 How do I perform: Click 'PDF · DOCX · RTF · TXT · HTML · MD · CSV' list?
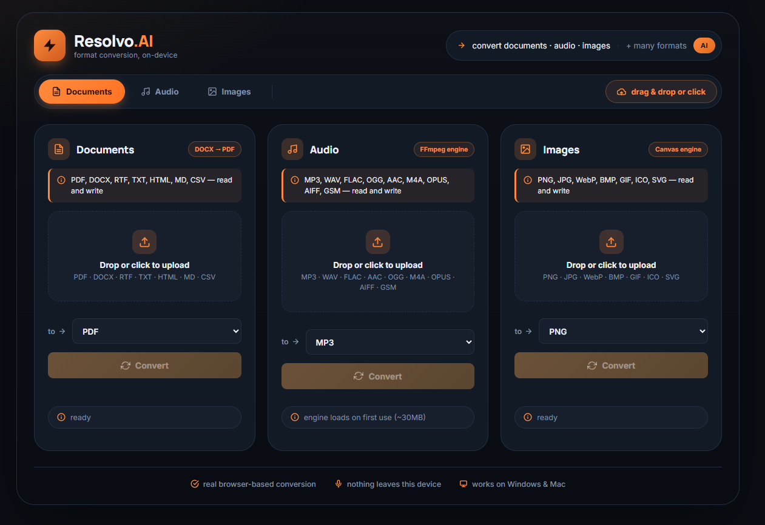tap(144, 277)
